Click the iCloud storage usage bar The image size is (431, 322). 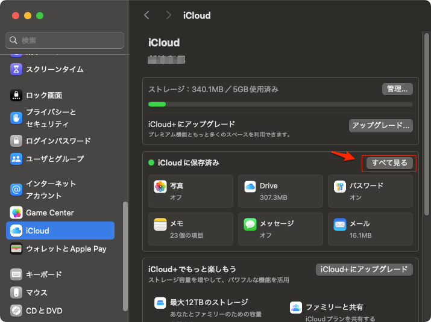click(280, 104)
